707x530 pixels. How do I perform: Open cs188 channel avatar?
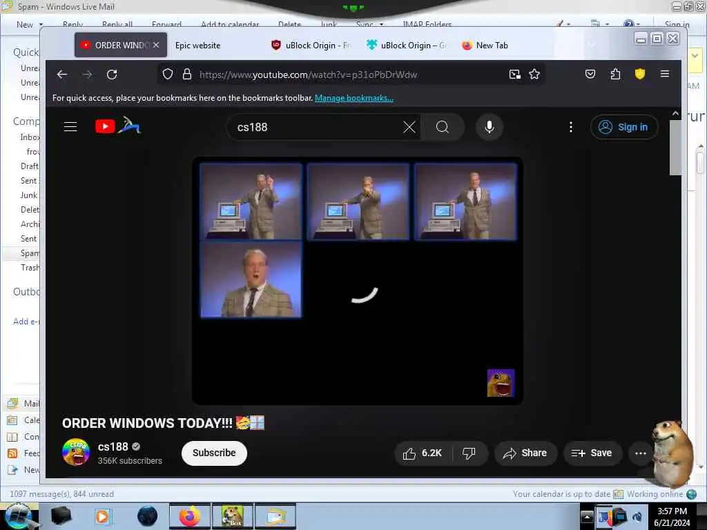coord(76,452)
